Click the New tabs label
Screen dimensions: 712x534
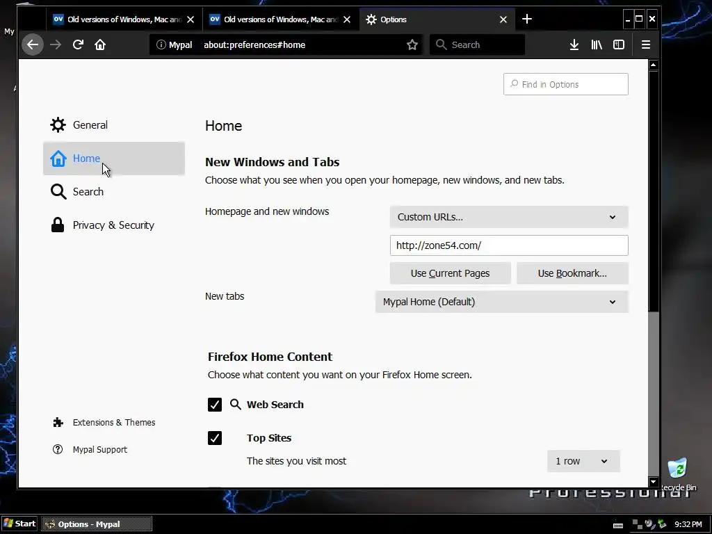pyautogui.click(x=225, y=296)
